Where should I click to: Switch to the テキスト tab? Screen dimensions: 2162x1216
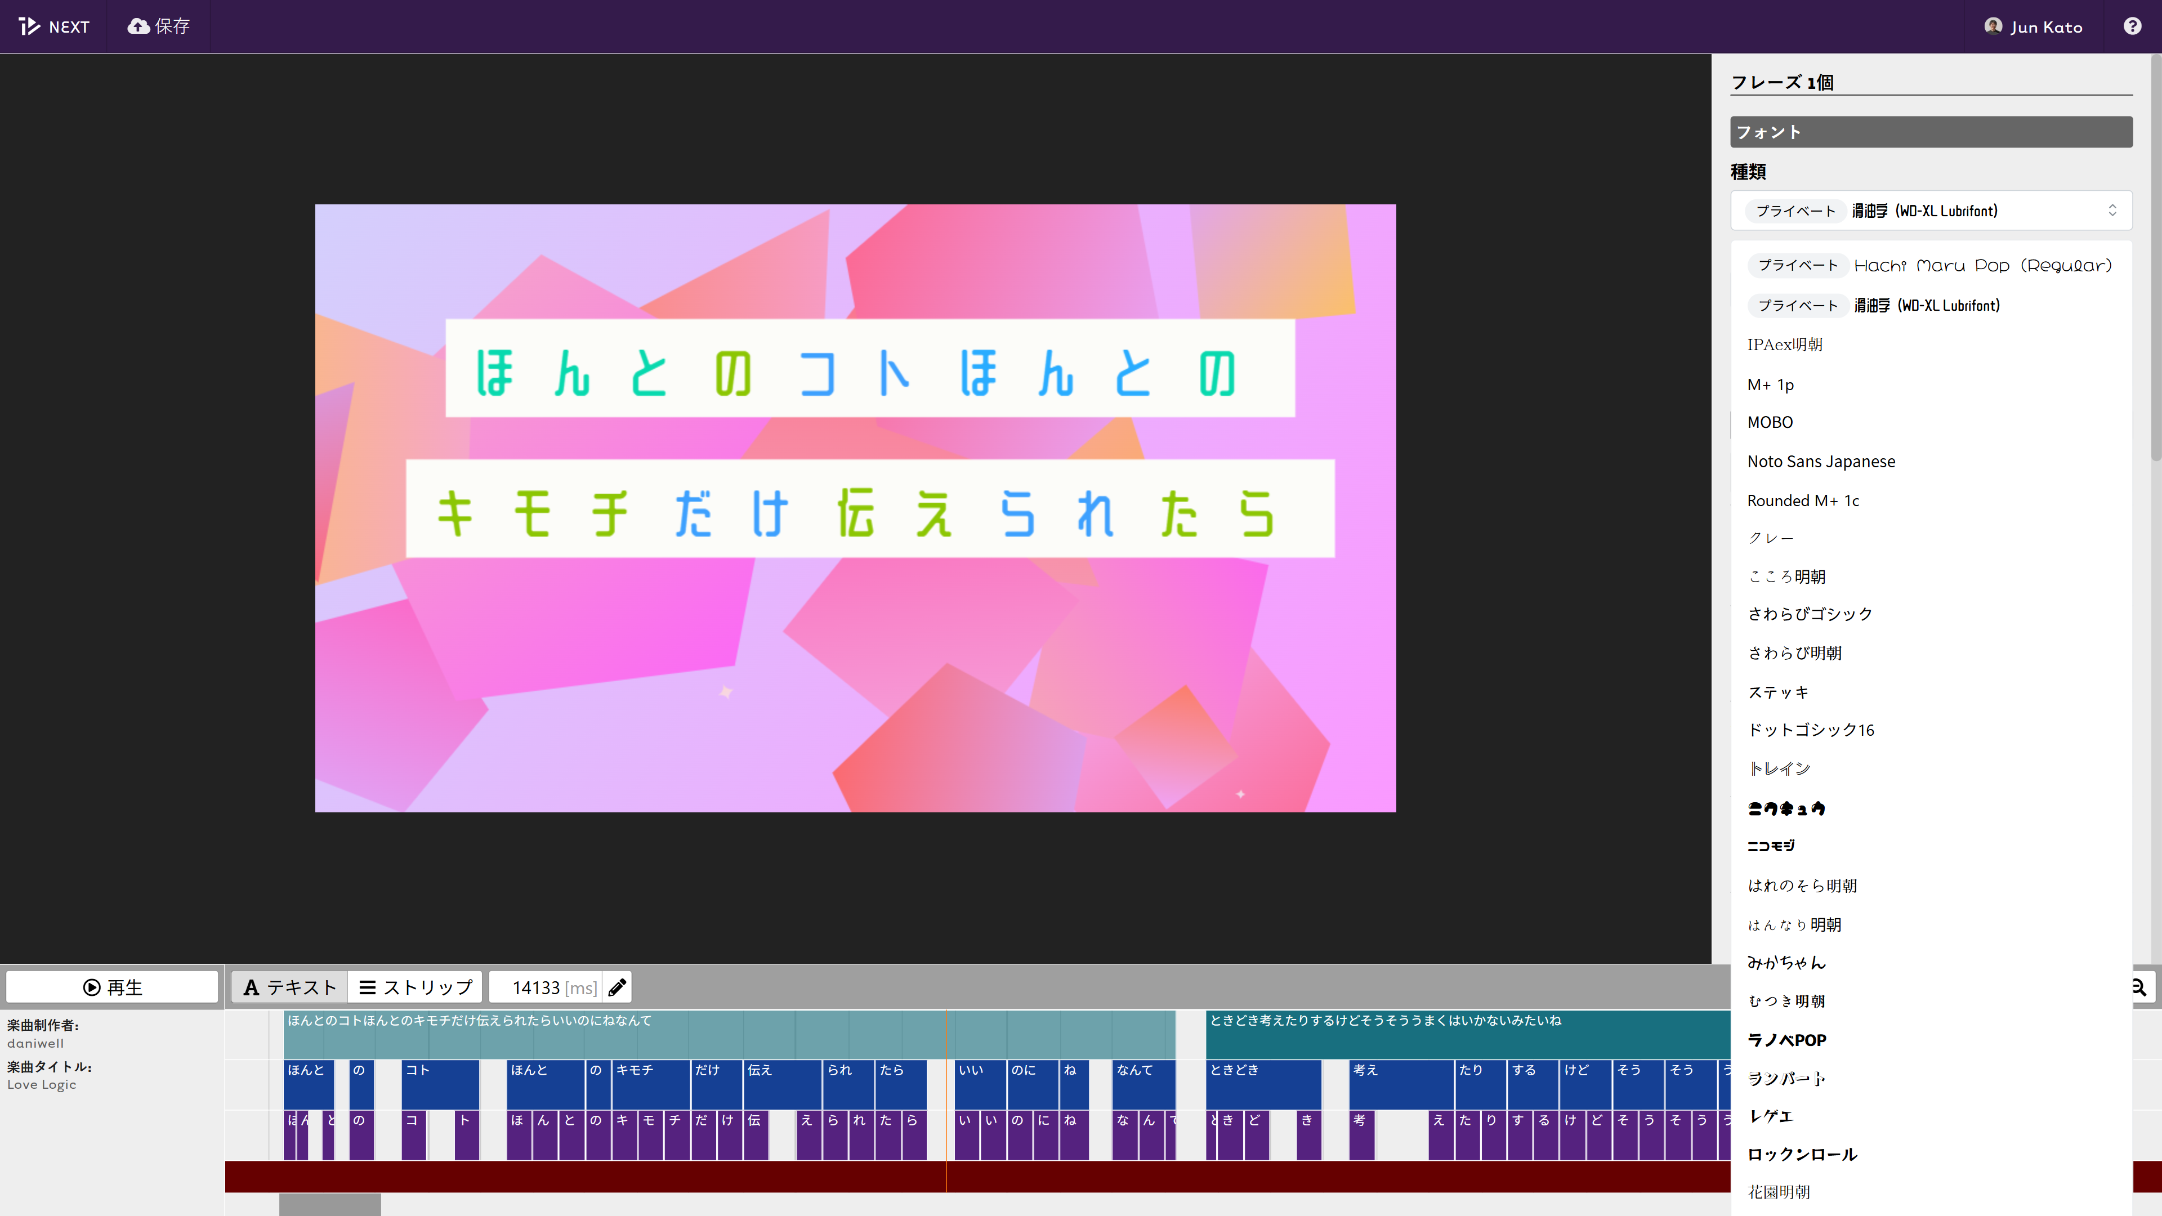tap(289, 988)
